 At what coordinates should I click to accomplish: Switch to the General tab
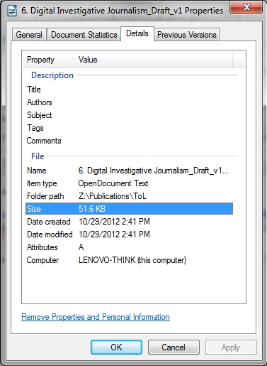pyautogui.click(x=29, y=35)
